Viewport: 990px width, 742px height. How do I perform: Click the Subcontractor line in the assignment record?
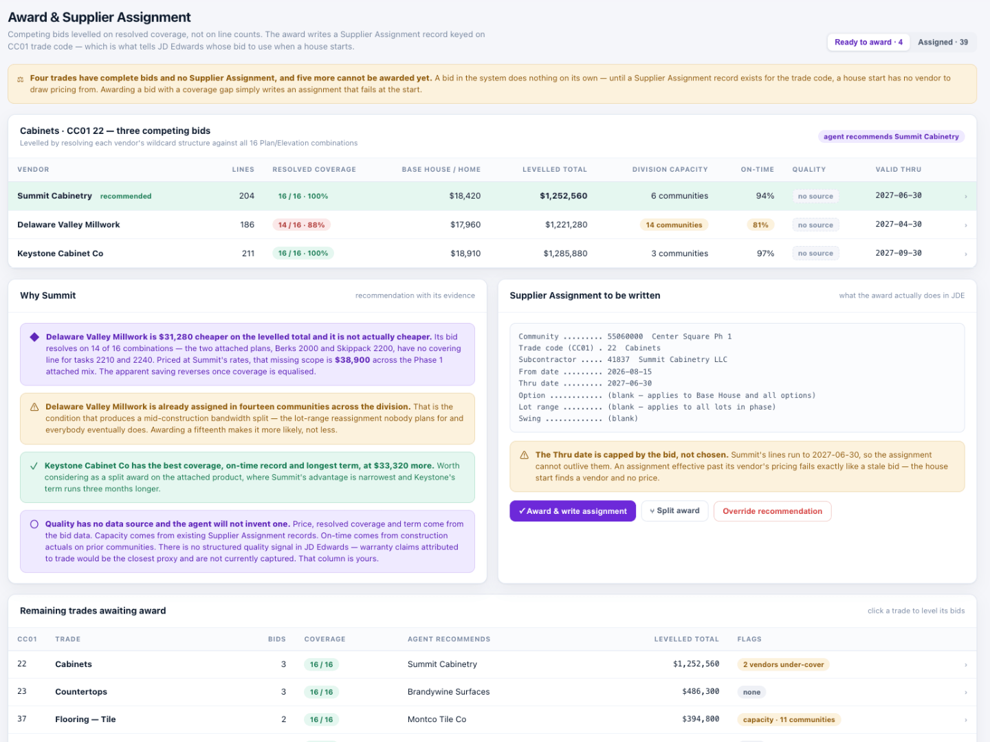(623, 360)
